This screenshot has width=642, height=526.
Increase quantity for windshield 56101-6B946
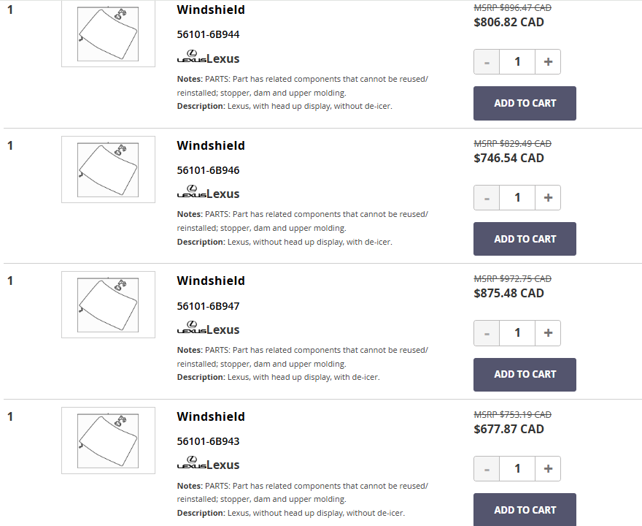[548, 197]
